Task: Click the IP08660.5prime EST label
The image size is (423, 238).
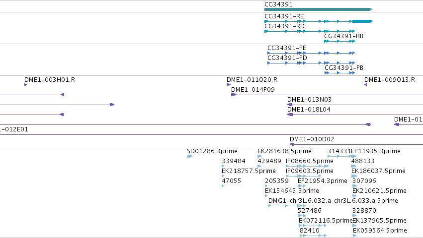Action: click(310, 161)
